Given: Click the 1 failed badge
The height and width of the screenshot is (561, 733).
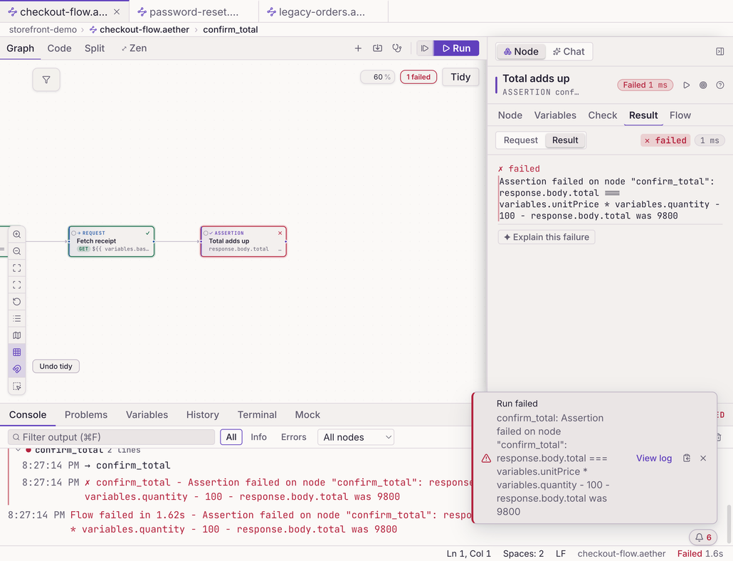Looking at the screenshot, I should pos(418,77).
